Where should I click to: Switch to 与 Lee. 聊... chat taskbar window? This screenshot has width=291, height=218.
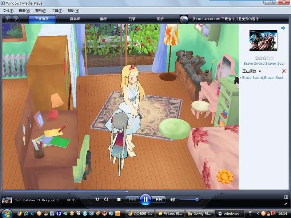[170, 214]
